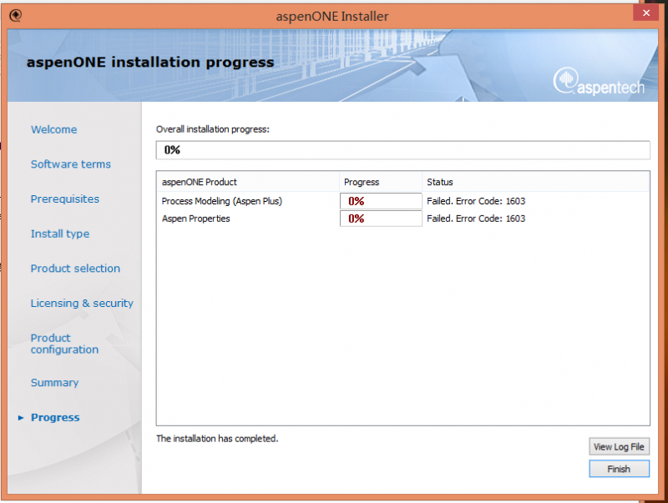
Task: Close the aspenONE Installer window
Action: click(645, 13)
